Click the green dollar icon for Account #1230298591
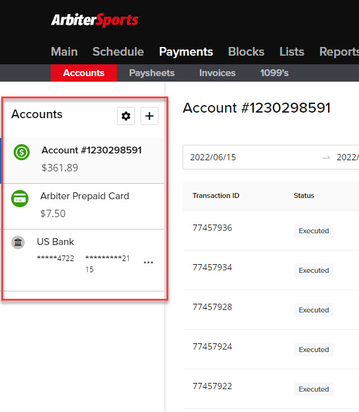The height and width of the screenshot is (412, 359). (22, 152)
